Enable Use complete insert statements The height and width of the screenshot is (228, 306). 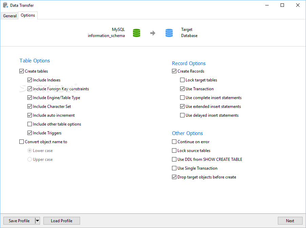click(x=182, y=97)
